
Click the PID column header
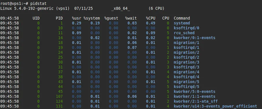[59, 18]
